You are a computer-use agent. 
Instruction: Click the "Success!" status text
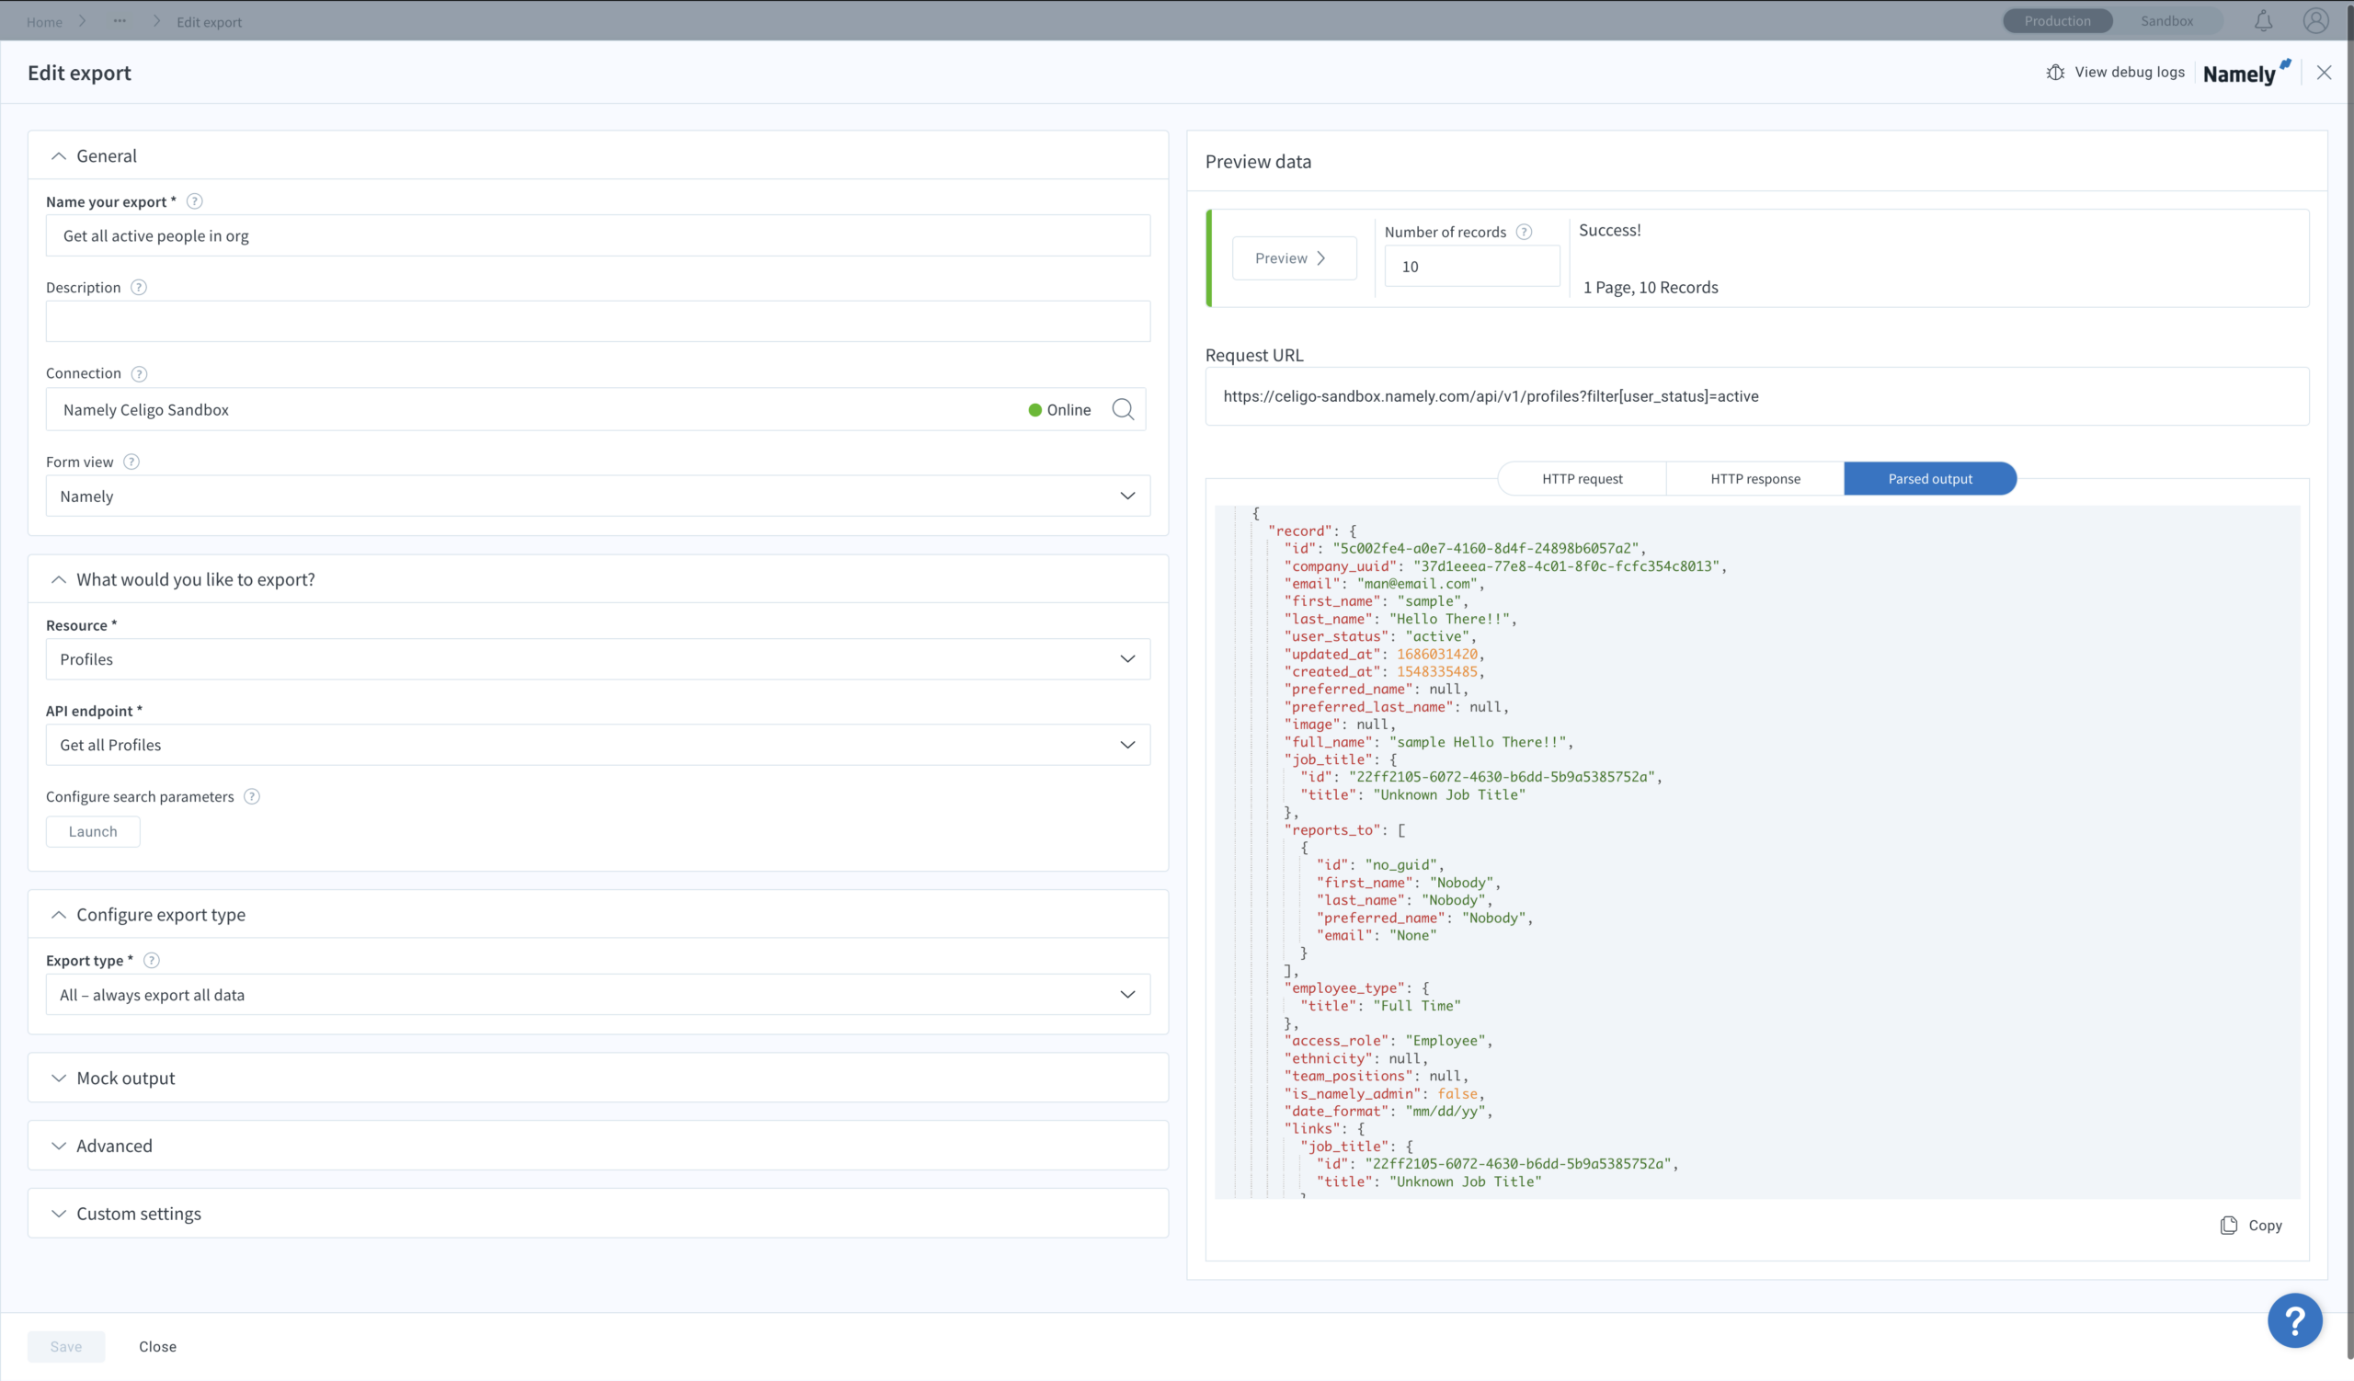(1608, 231)
